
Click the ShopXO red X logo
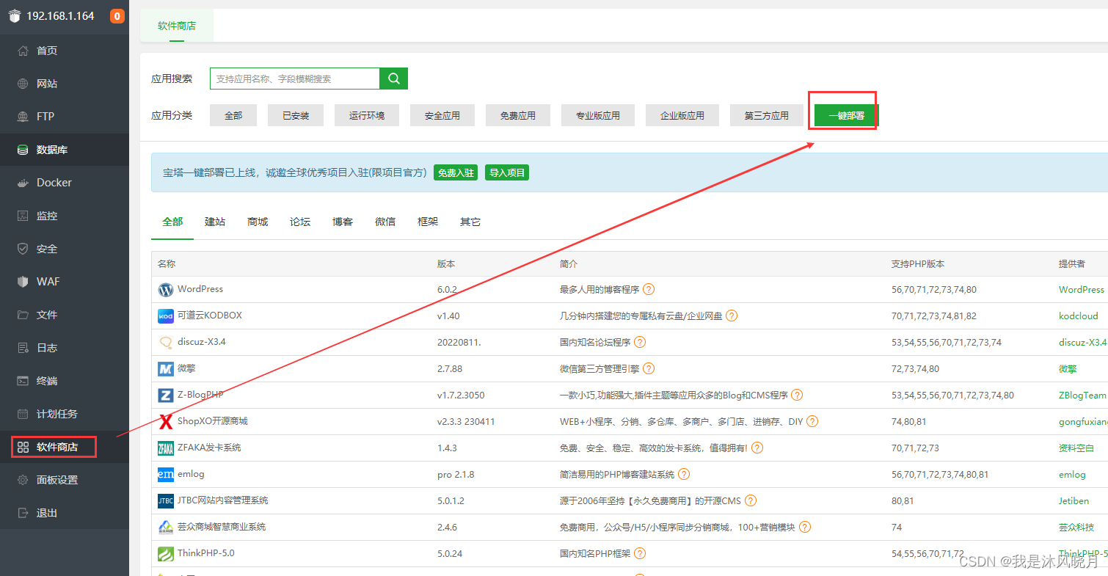pyautogui.click(x=166, y=422)
